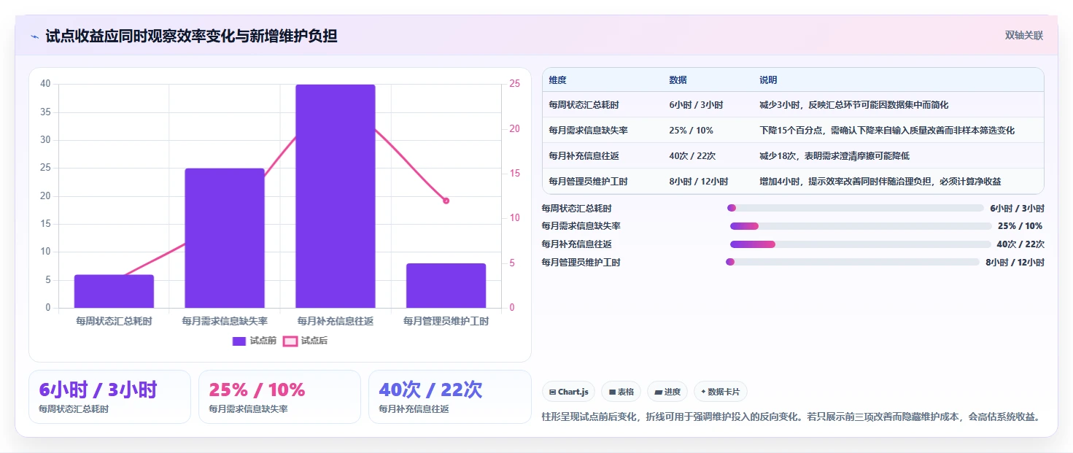Viewport: 1073px width, 453px height.
Task: Click the purple bar for 每月管理员维护工时
Action: (446, 285)
